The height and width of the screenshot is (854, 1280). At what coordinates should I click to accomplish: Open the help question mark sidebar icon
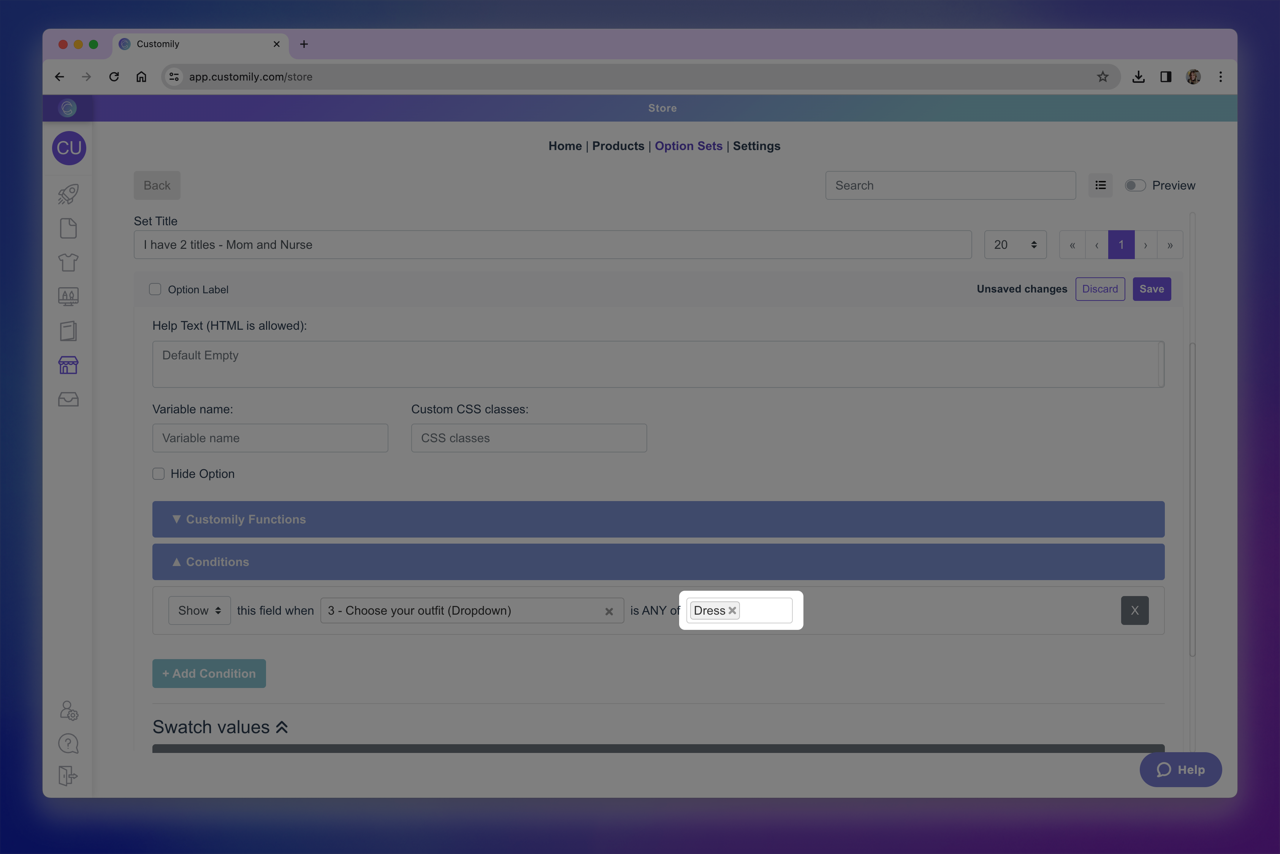[x=68, y=743]
